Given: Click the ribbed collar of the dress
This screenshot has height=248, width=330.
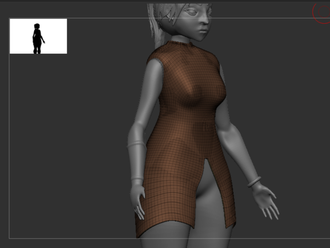Looking at the screenshot, I should [x=180, y=46].
